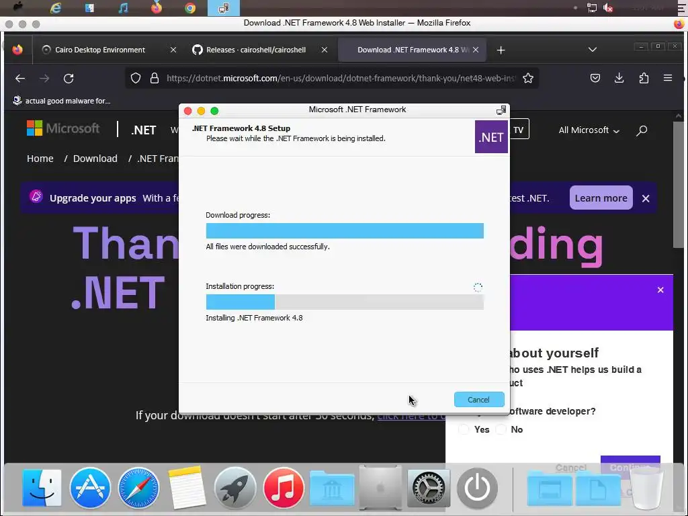Click the Learn more button
Screen dimensions: 688x516
pyautogui.click(x=601, y=198)
